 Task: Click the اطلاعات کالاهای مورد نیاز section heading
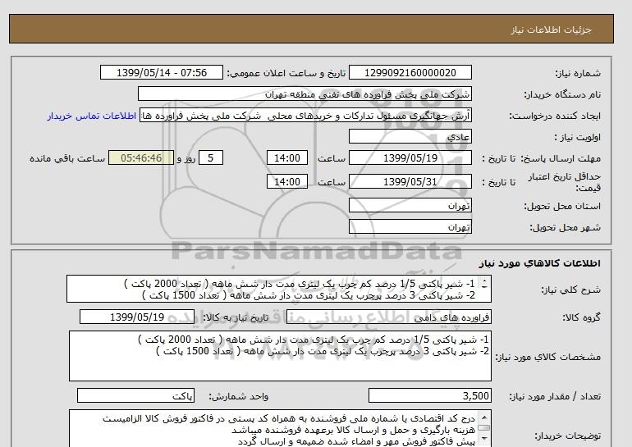click(539, 263)
